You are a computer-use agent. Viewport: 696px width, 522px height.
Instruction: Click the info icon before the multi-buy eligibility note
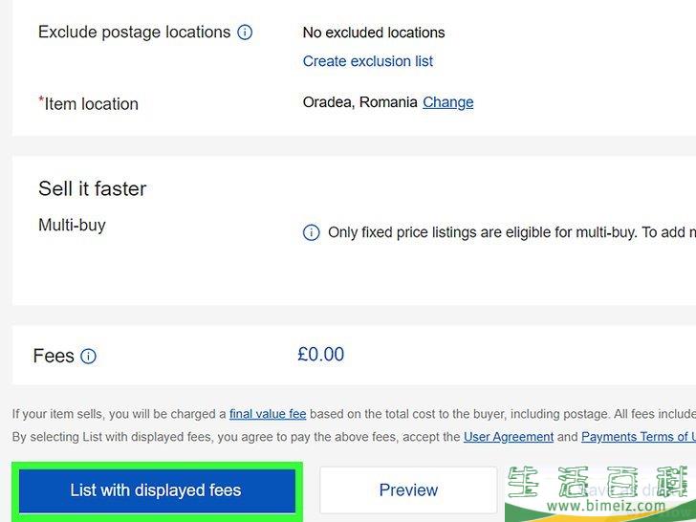(x=311, y=232)
